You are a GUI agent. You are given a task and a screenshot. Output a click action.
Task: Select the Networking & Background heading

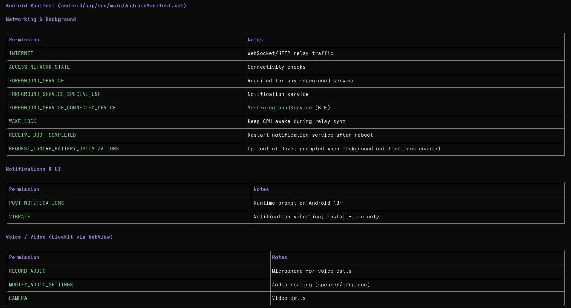[x=41, y=19]
